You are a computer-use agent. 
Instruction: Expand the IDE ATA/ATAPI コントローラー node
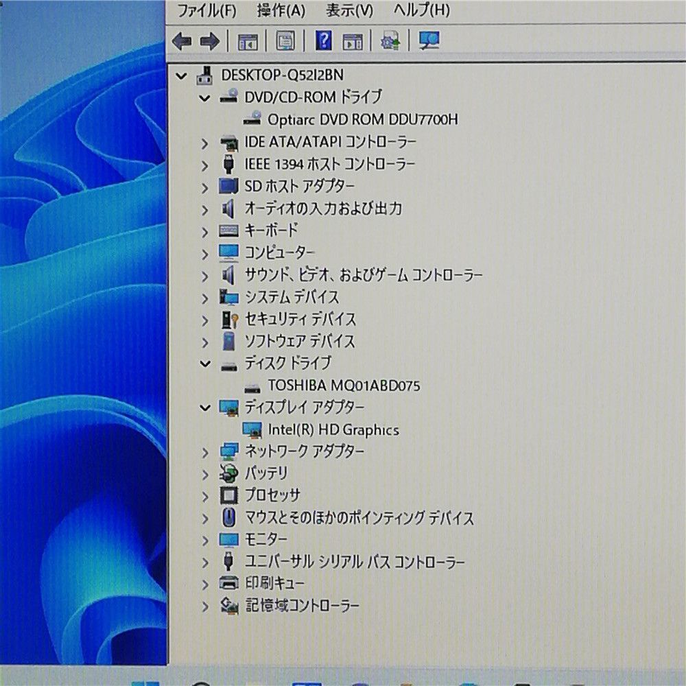(204, 143)
